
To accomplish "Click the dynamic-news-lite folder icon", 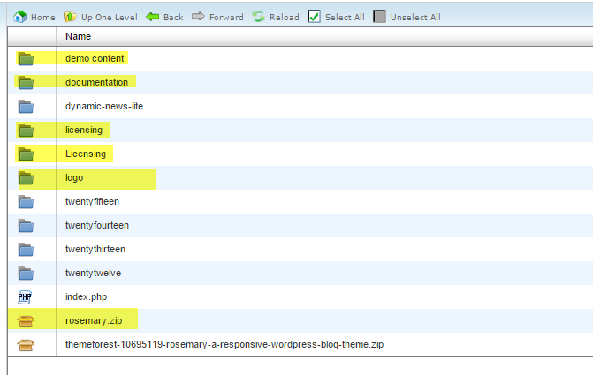I will click(x=26, y=107).
